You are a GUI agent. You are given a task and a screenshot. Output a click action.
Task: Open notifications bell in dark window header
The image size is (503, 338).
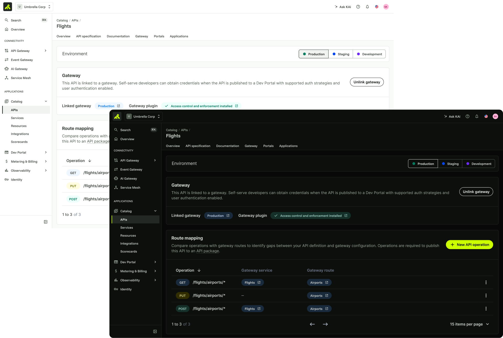(477, 116)
